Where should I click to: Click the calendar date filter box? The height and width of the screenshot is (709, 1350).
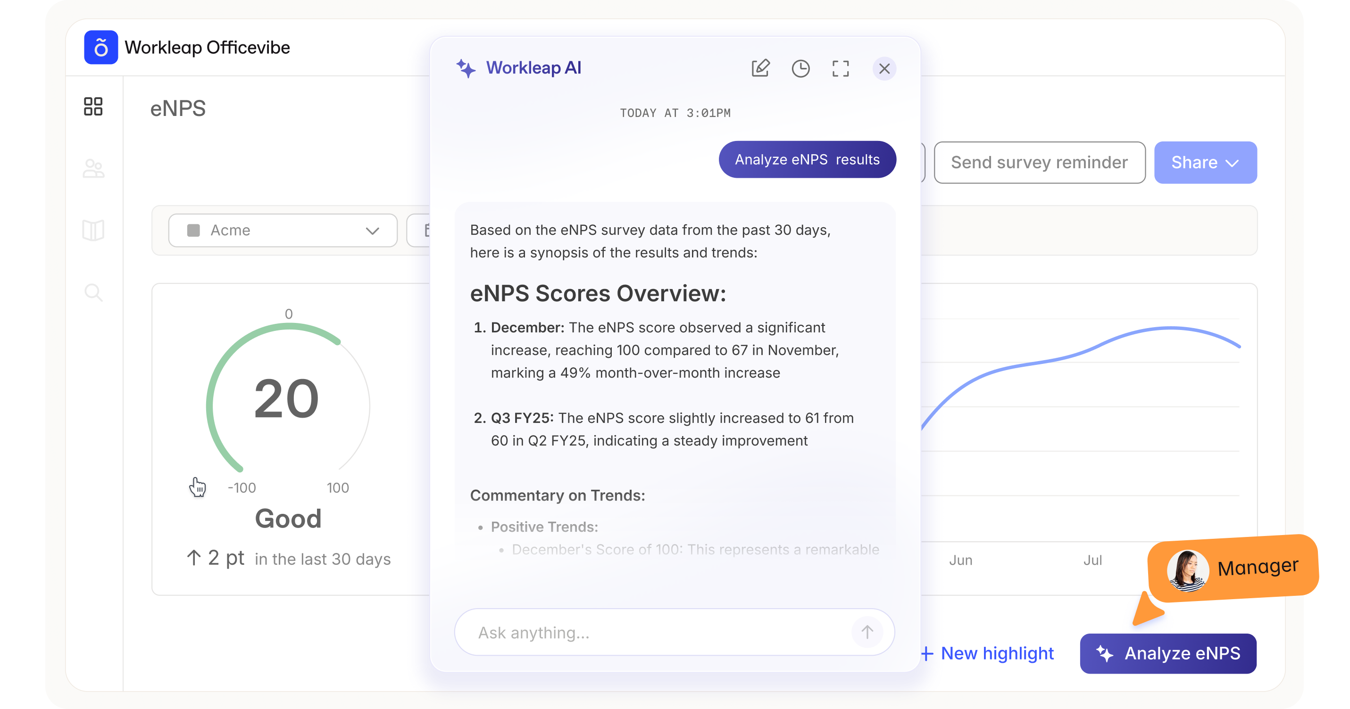point(419,231)
